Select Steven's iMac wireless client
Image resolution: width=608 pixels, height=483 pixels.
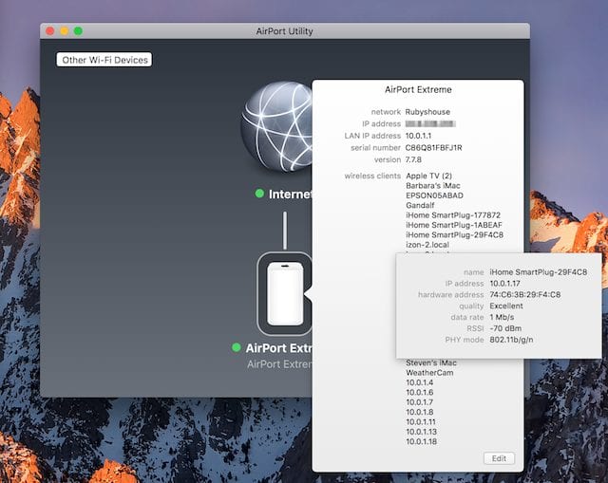[x=430, y=363]
